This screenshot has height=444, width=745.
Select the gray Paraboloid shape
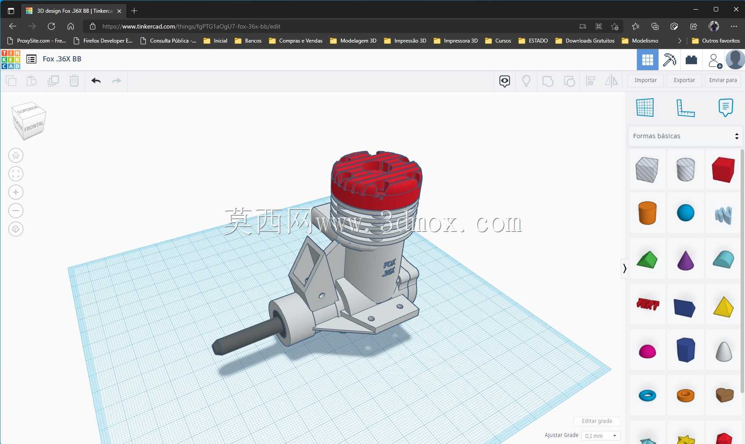(723, 351)
